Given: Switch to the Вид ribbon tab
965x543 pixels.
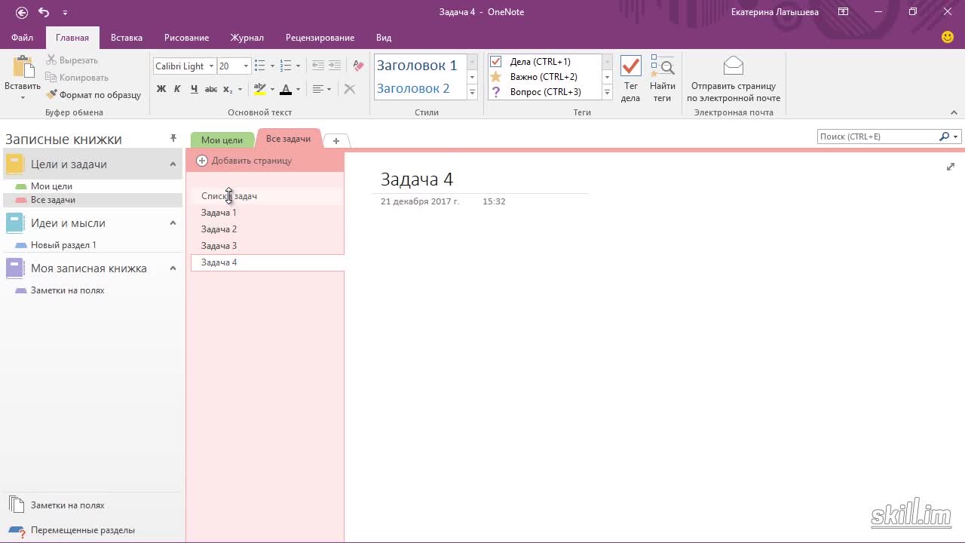Looking at the screenshot, I should point(384,38).
